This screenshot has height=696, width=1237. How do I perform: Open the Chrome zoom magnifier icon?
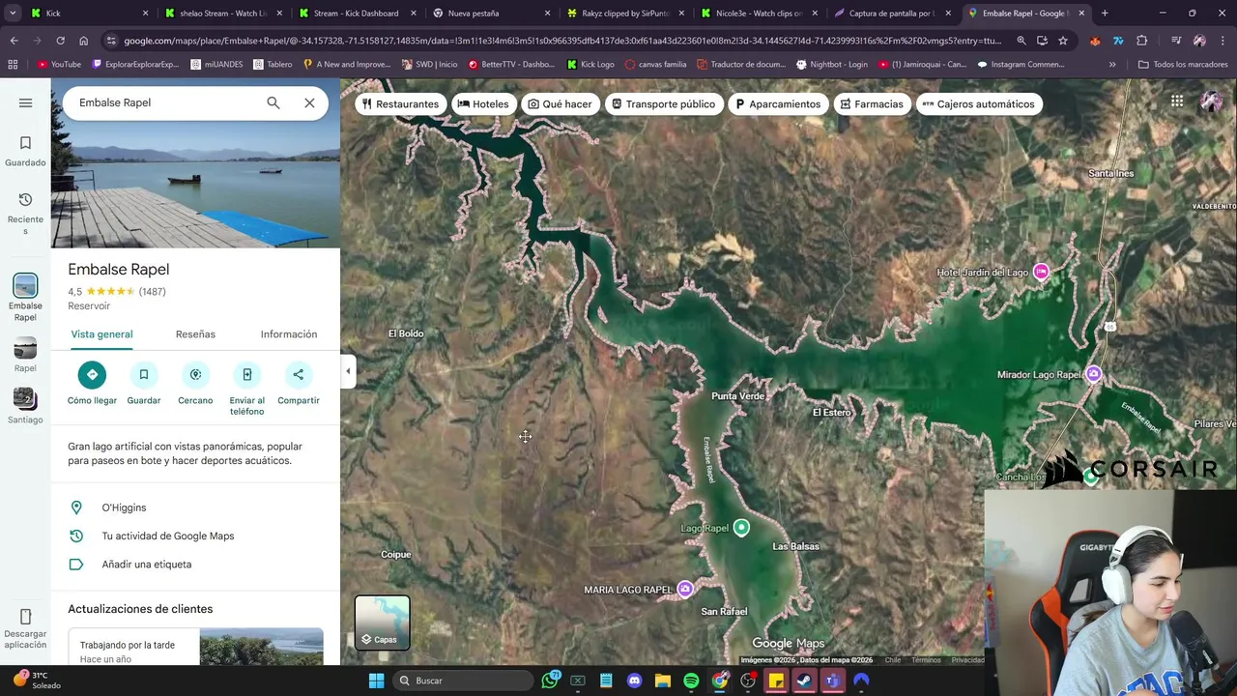(x=1021, y=41)
